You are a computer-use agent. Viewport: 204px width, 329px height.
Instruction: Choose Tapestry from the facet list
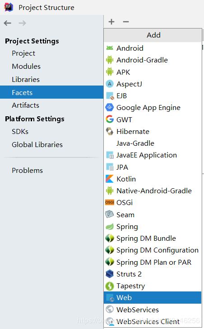click(x=152, y=286)
